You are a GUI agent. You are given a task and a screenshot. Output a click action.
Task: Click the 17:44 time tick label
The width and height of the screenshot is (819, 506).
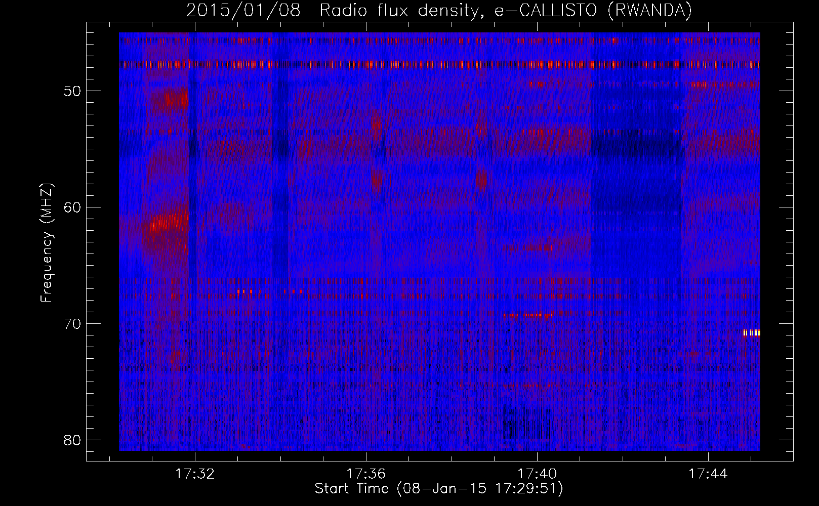click(x=708, y=474)
